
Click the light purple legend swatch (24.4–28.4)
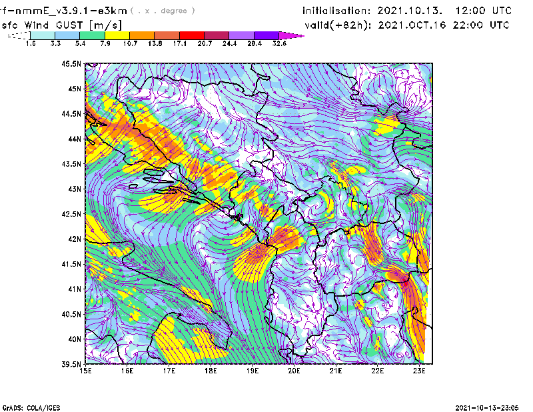pyautogui.click(x=242, y=35)
